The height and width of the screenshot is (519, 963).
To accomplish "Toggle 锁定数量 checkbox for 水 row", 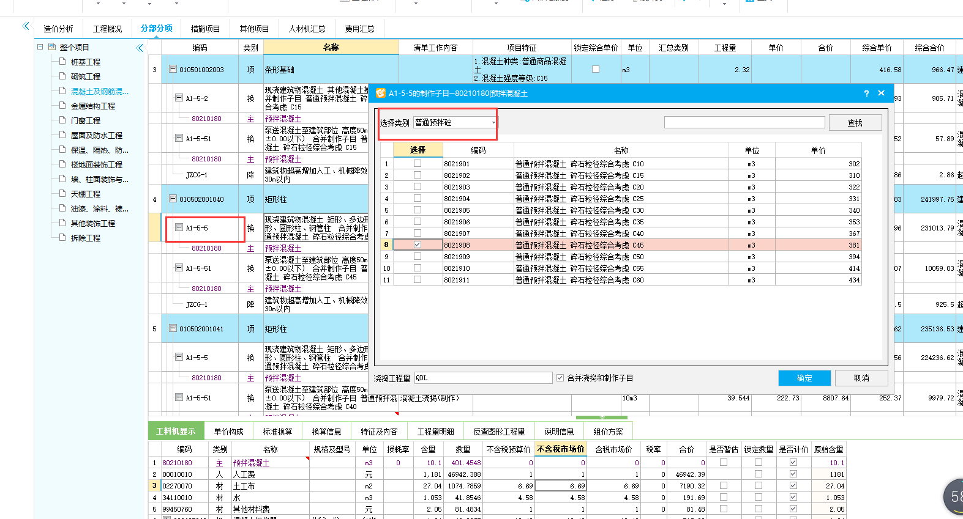I will [759, 497].
